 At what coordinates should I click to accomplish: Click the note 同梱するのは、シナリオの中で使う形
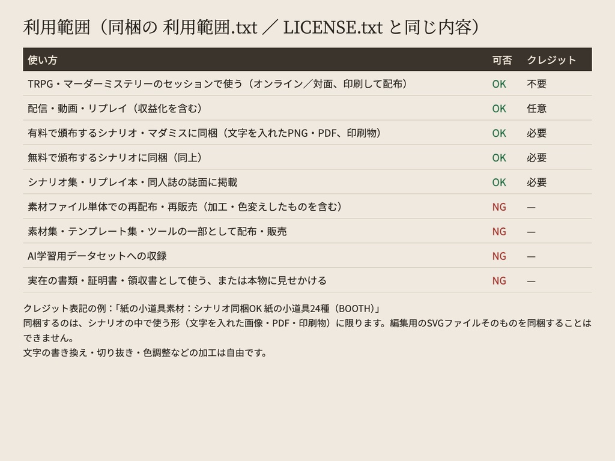point(307,331)
